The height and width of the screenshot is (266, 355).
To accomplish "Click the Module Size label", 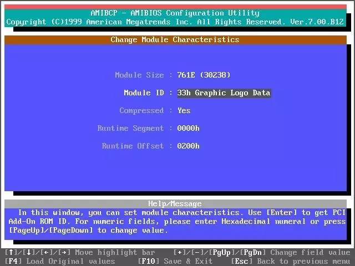I will point(139,75).
